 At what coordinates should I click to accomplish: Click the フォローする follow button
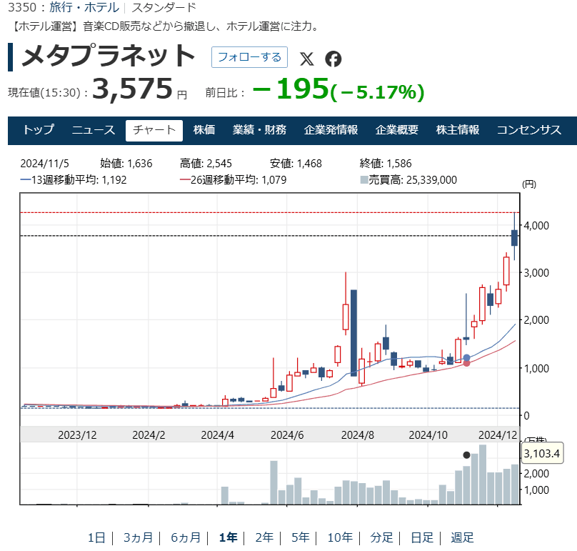[249, 59]
